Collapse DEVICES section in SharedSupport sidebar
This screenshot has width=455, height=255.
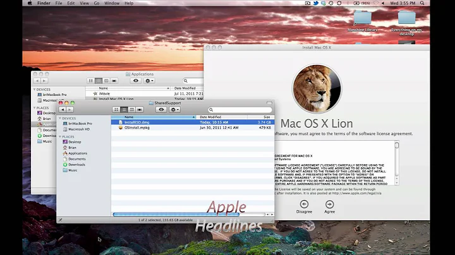tap(60, 118)
